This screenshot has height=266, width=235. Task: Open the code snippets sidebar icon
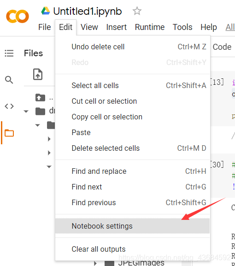9,106
